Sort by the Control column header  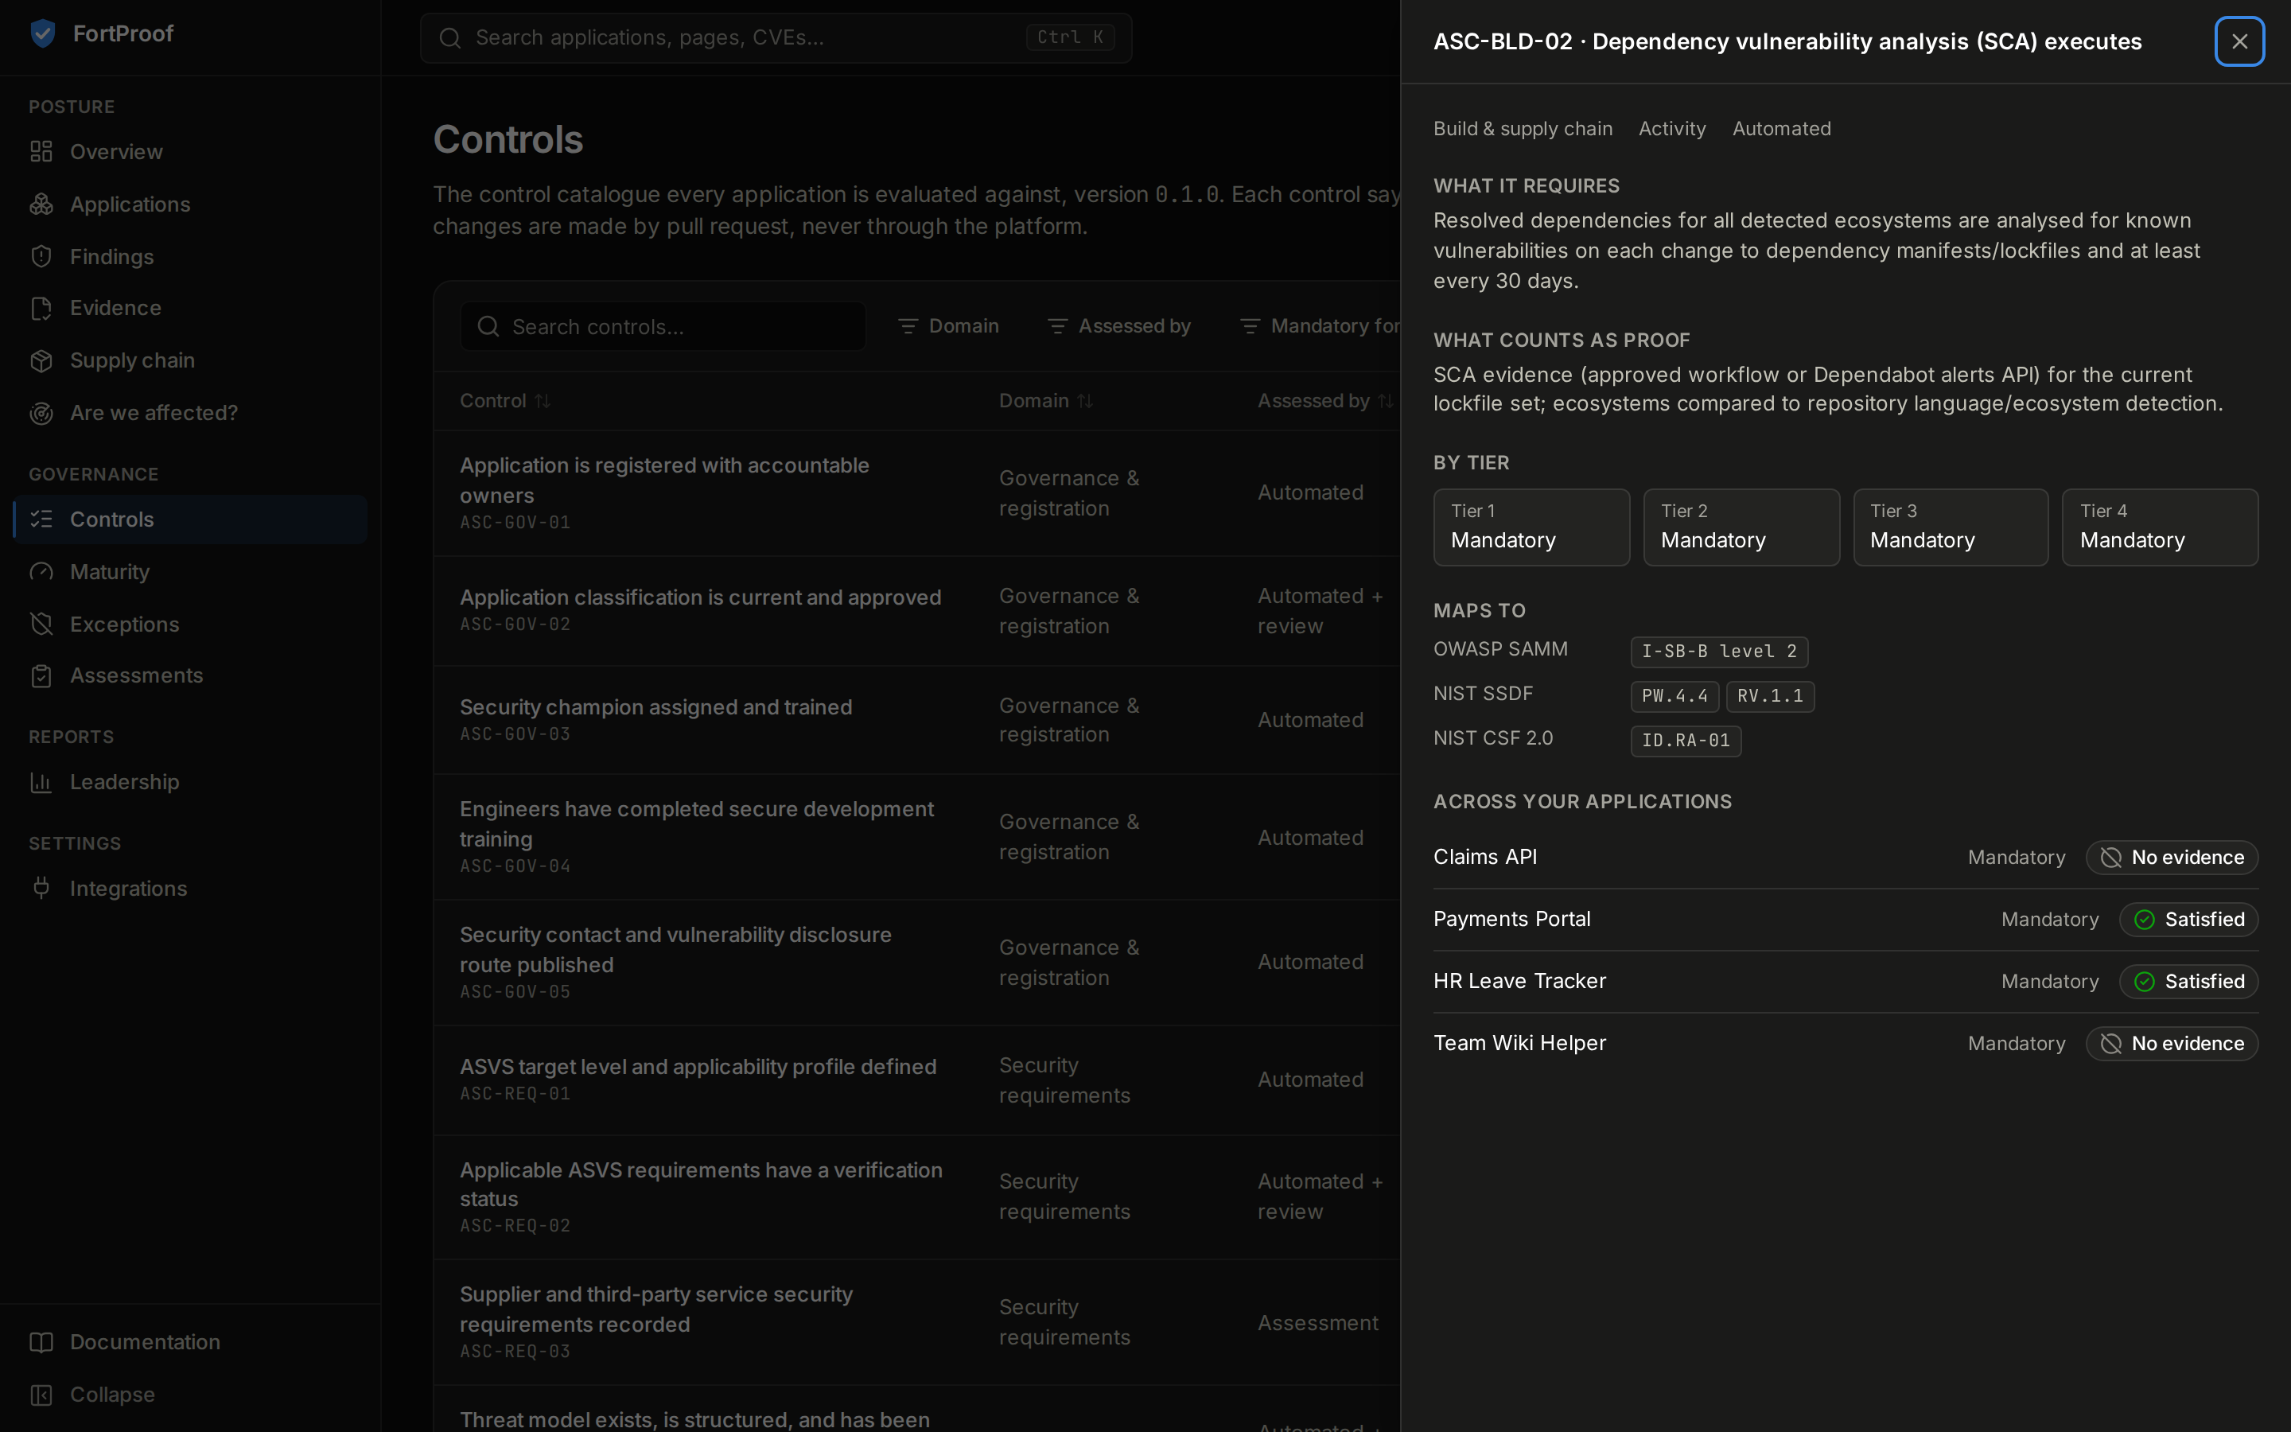[x=504, y=401]
